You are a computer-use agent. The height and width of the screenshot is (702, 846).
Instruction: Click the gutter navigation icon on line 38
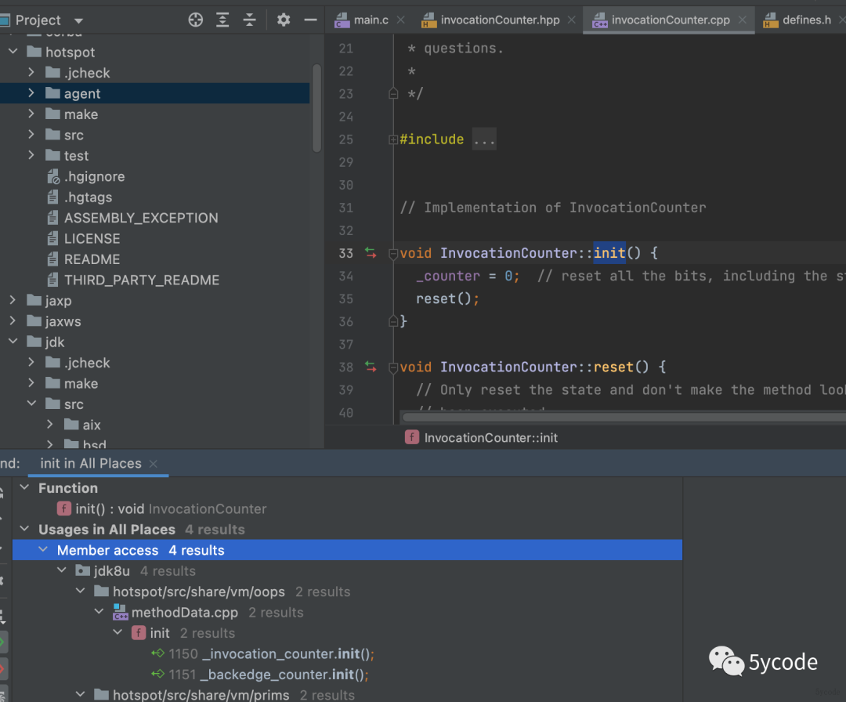(x=371, y=367)
